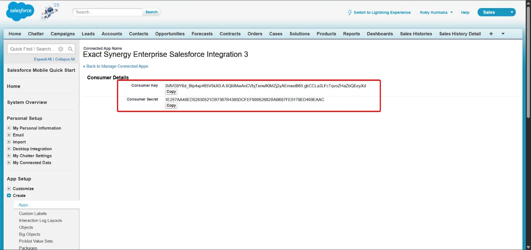Click the Search button in header
This screenshot has height=250, width=531.
click(x=151, y=12)
